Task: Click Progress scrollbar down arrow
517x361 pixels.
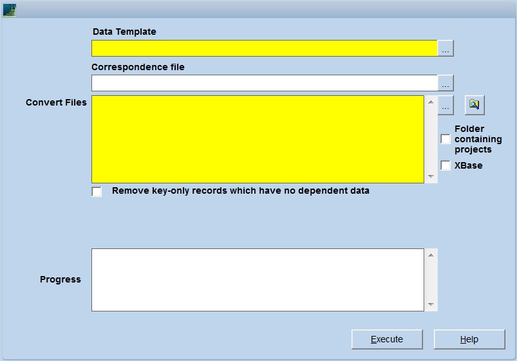Action: point(431,304)
